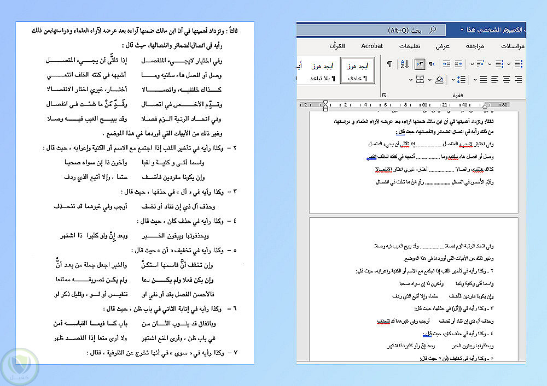This screenshot has height=386, width=547.
Task: Click line '٦ - وكذا رأيه في إنابة' in scanned page
Action: point(170,308)
